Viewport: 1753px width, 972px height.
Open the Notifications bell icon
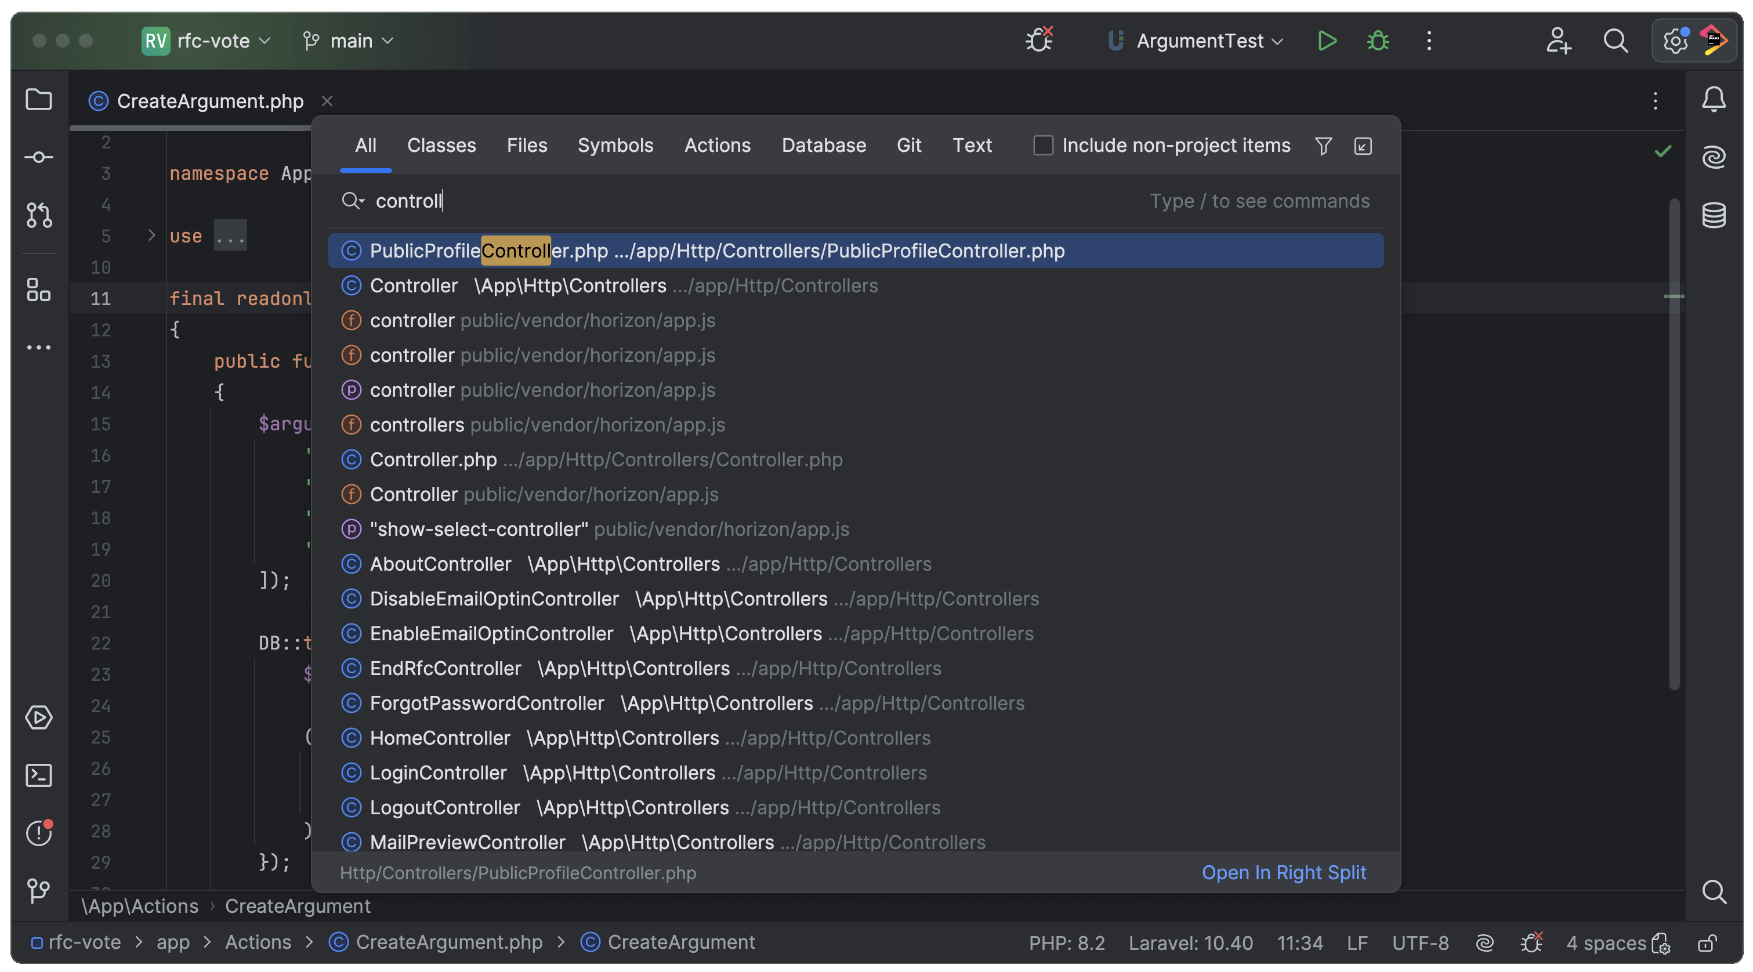point(1713,99)
